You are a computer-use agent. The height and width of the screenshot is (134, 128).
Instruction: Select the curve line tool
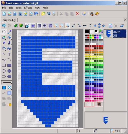tap(4, 60)
